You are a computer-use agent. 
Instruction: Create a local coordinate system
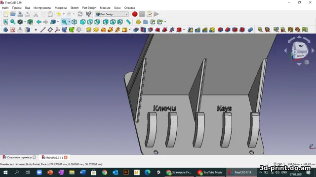pos(57,30)
